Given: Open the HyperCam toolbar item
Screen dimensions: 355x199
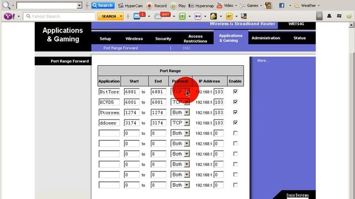Looking at the screenshot, I should pyautogui.click(x=130, y=6).
